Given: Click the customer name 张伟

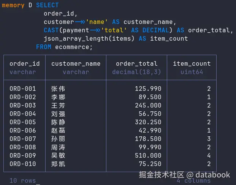Looking at the screenshot, I should point(58,89).
